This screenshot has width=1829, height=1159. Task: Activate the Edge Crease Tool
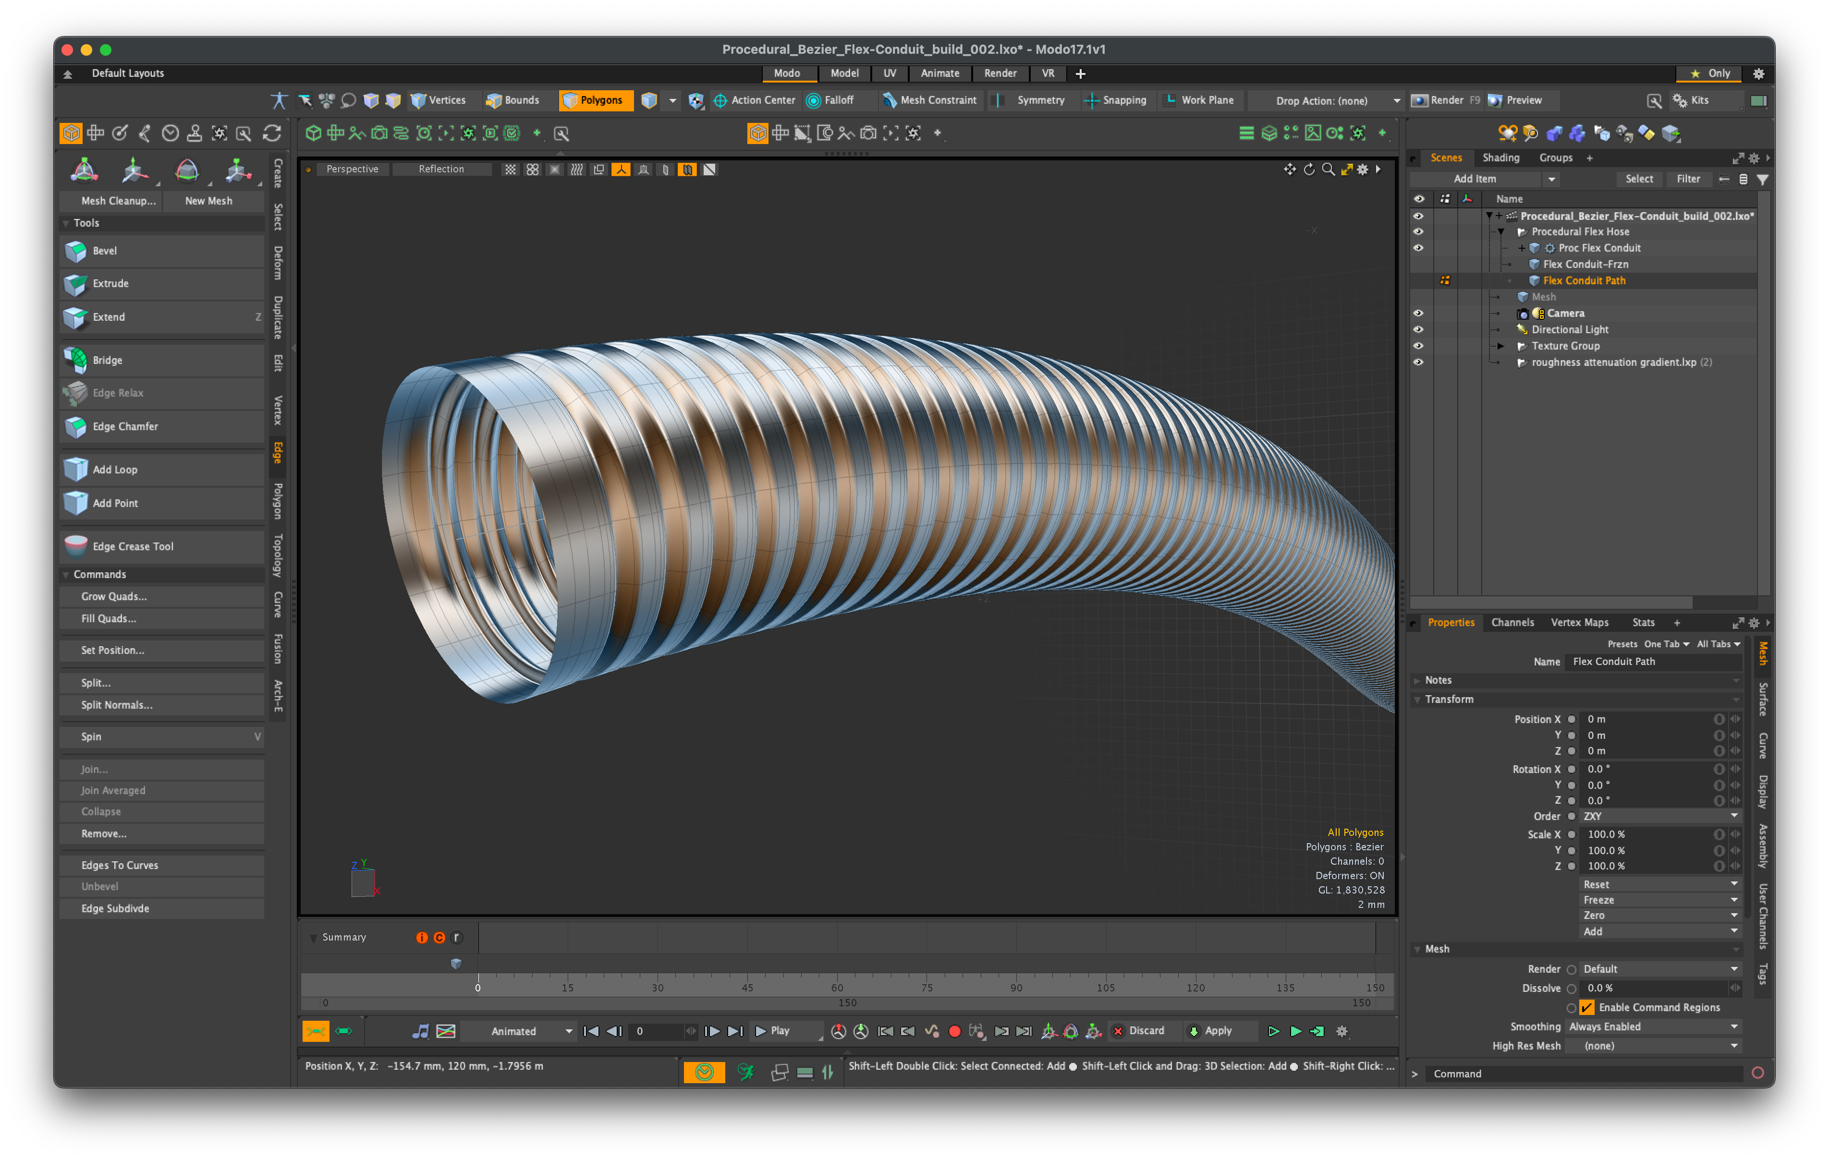(x=162, y=546)
